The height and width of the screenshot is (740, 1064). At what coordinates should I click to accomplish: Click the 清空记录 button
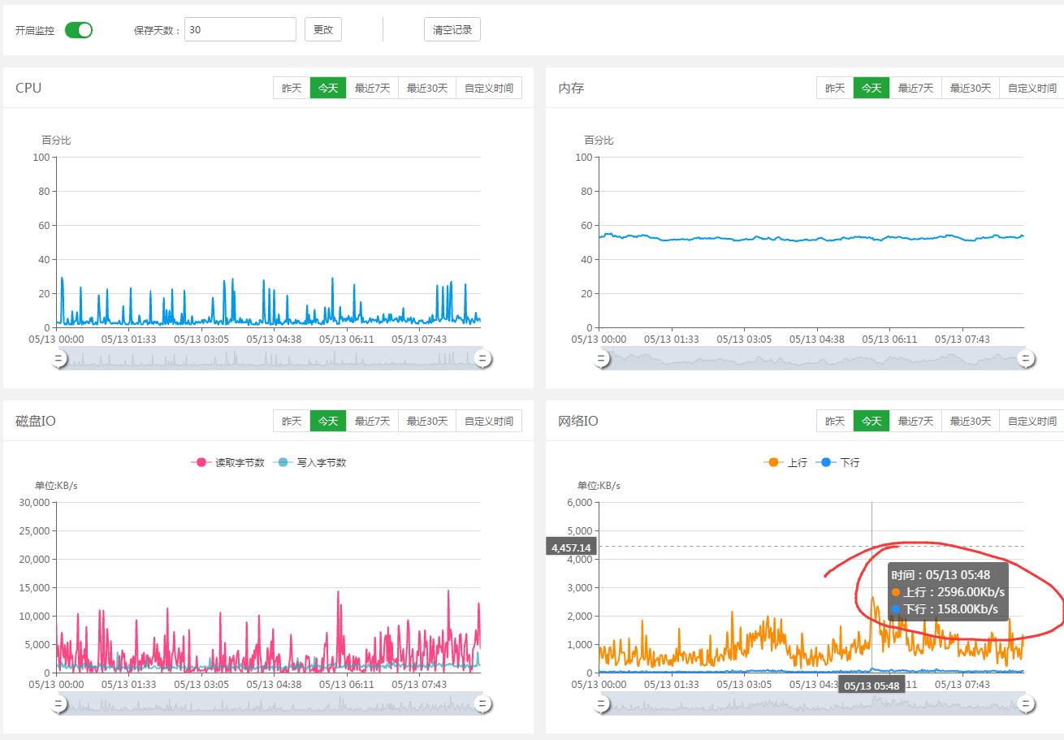pyautogui.click(x=452, y=29)
